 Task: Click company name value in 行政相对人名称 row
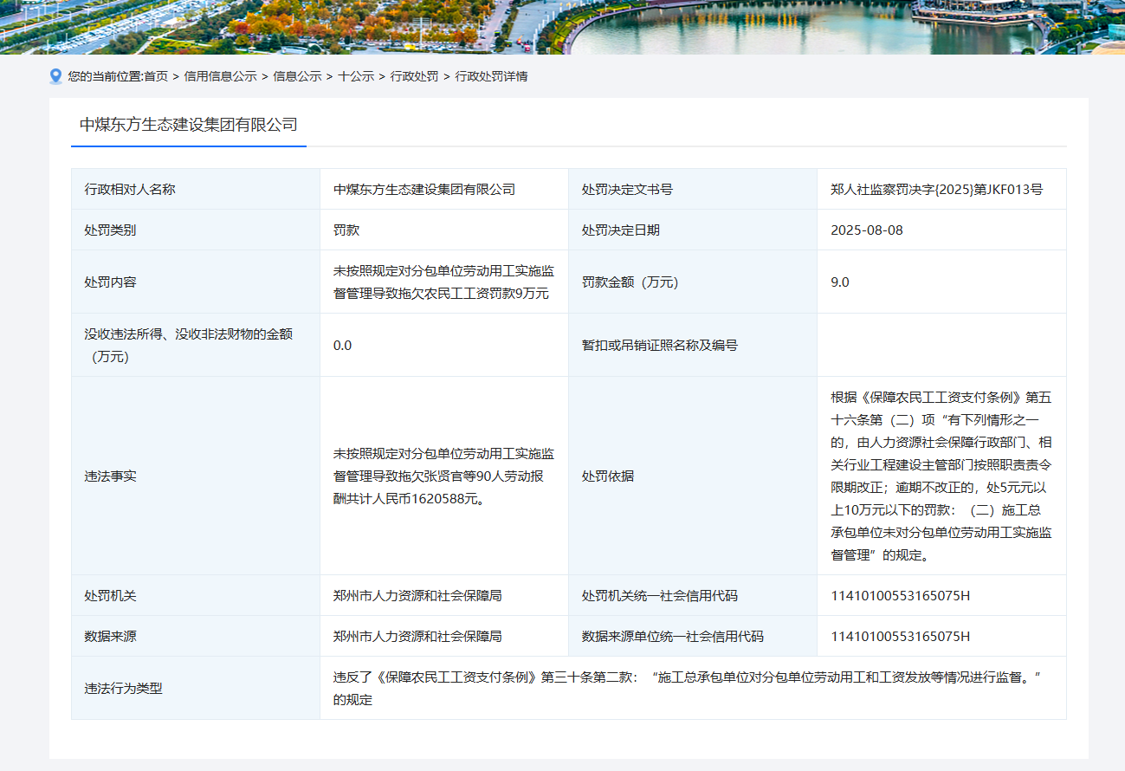click(x=424, y=189)
